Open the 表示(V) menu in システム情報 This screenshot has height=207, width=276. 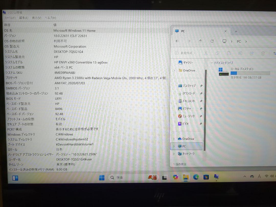37,18
